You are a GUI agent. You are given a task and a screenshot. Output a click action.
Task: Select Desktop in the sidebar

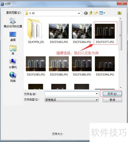click(13, 37)
